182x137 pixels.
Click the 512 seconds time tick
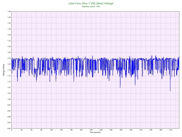click(171, 130)
